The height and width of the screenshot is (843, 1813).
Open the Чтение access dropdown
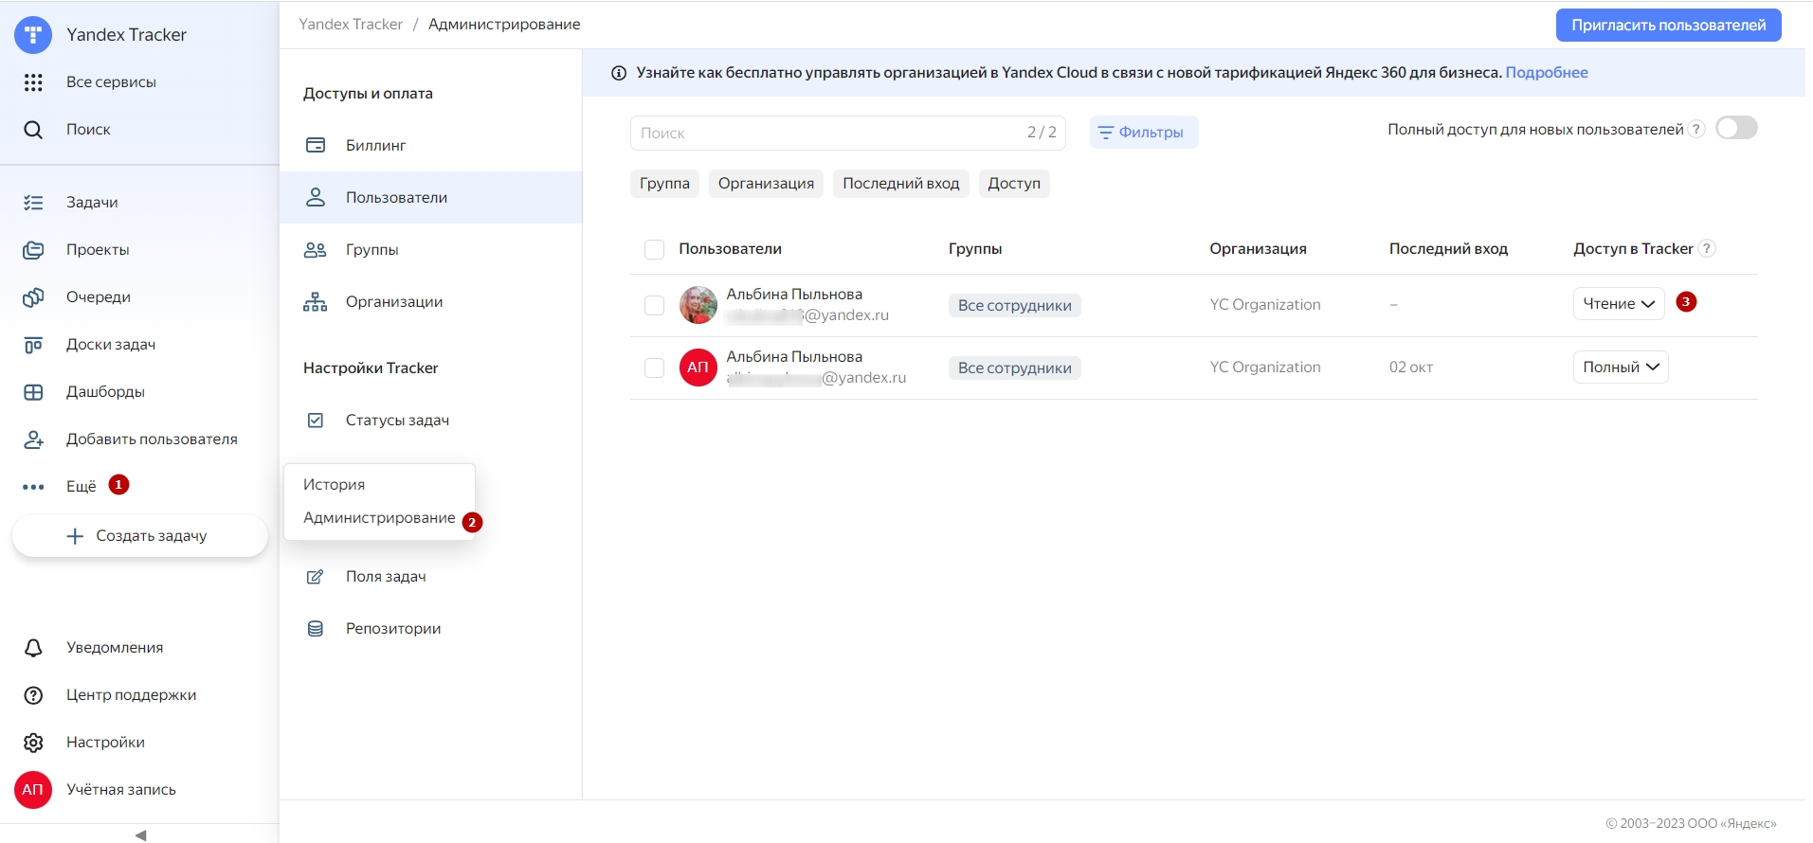click(x=1619, y=303)
